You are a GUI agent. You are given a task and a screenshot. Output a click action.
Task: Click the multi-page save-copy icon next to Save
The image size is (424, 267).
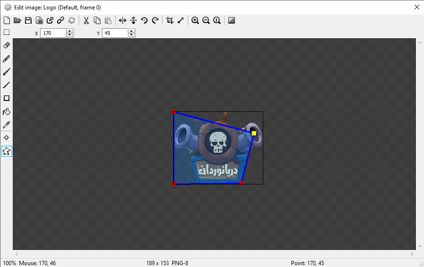[39, 20]
